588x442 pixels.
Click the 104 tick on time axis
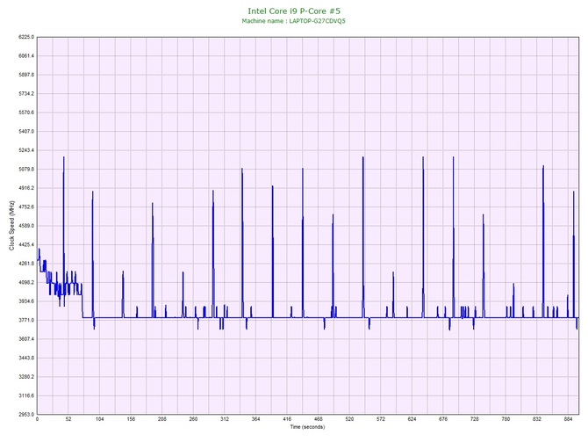pos(99,419)
